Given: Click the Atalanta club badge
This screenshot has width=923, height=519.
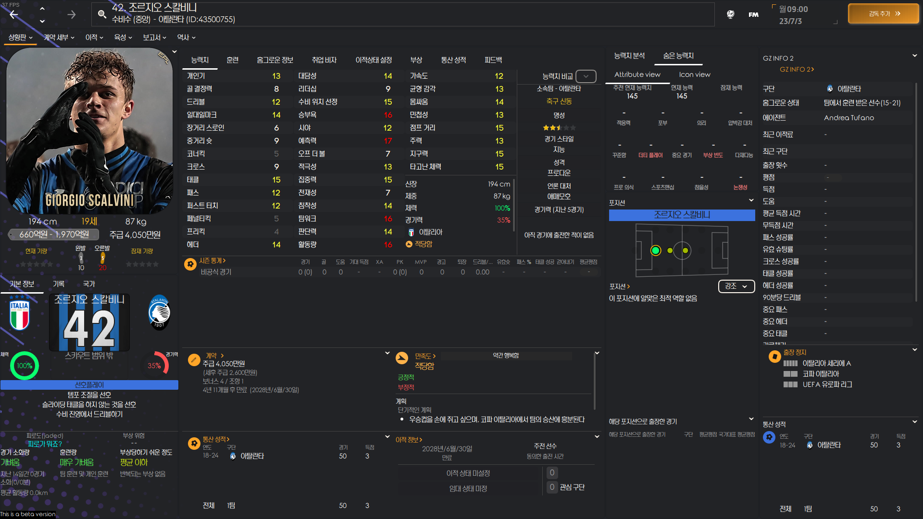Looking at the screenshot, I should click(159, 313).
